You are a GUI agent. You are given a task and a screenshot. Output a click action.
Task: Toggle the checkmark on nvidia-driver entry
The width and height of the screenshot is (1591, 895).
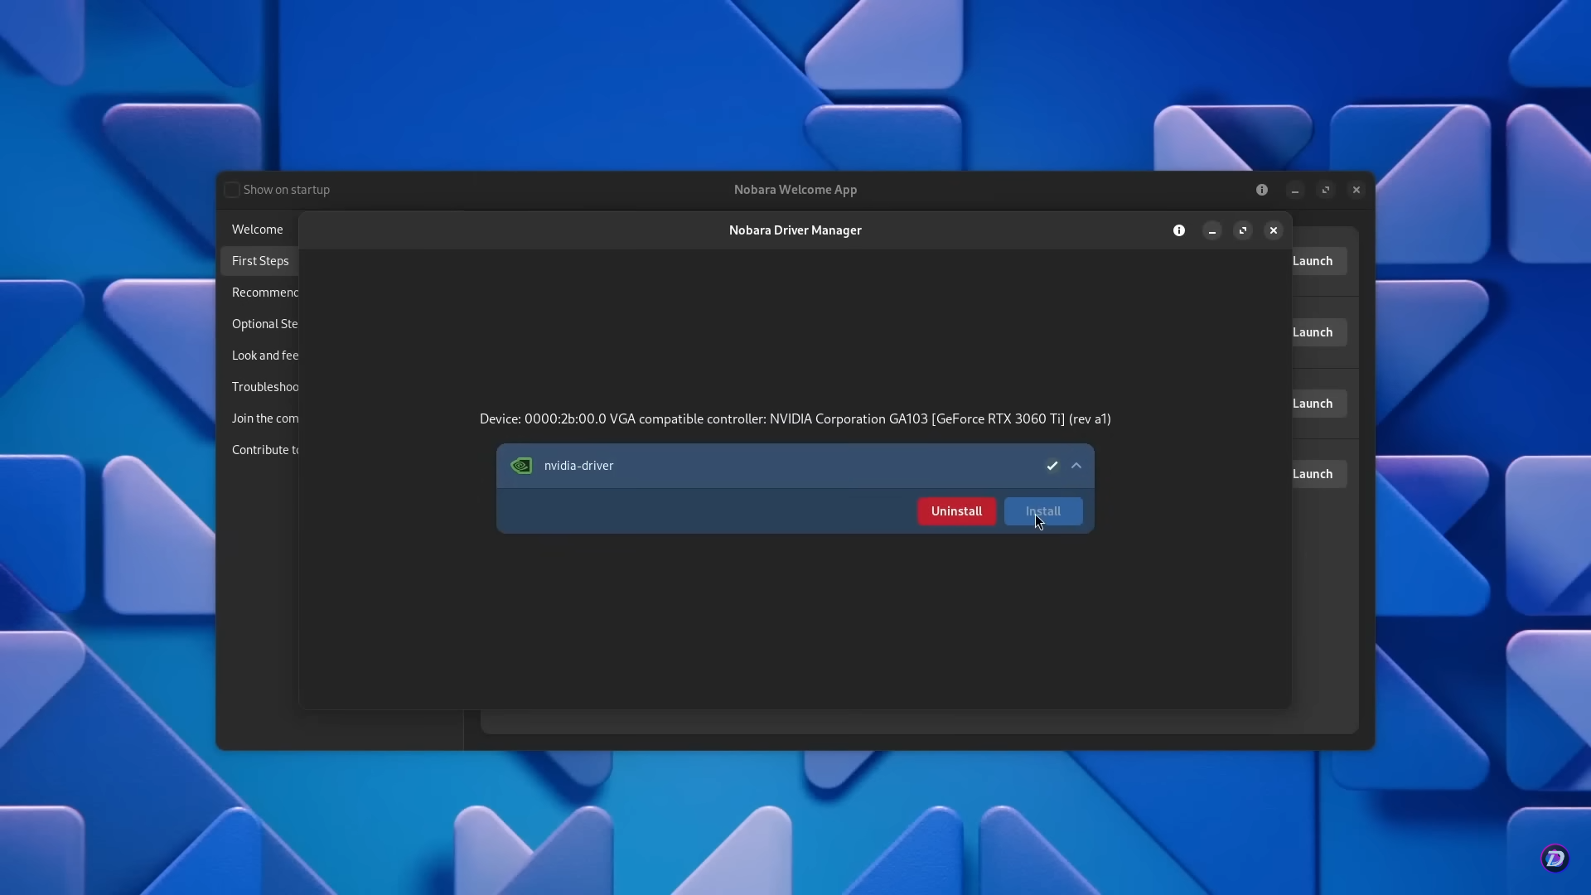coord(1052,466)
